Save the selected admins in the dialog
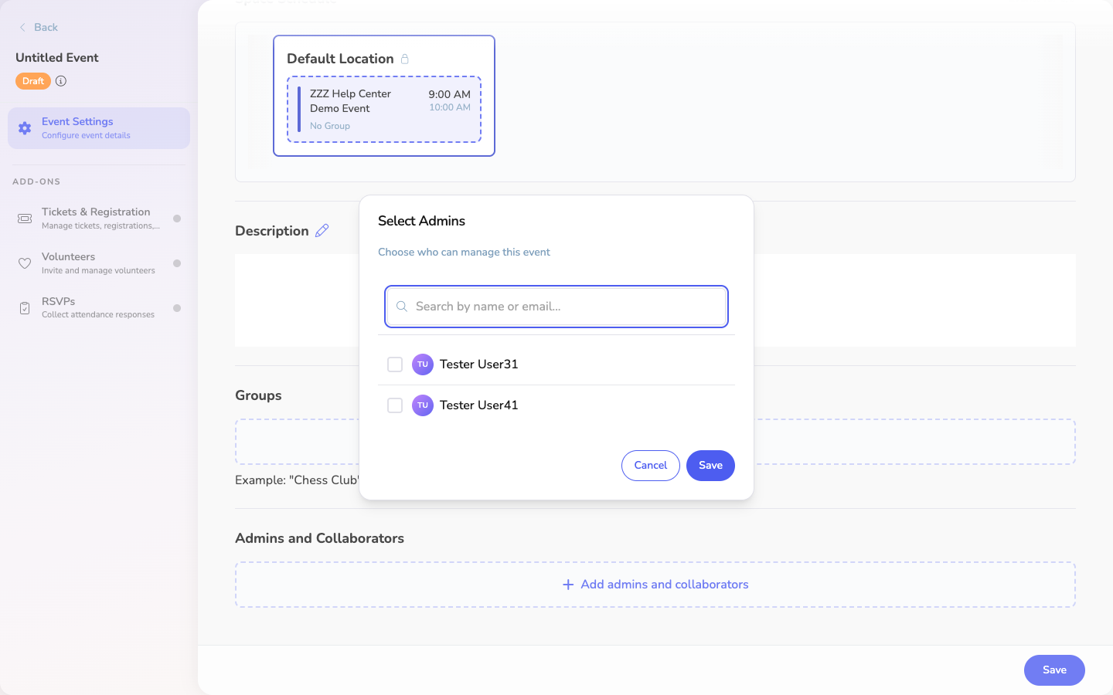1113x695 pixels. pyautogui.click(x=710, y=466)
